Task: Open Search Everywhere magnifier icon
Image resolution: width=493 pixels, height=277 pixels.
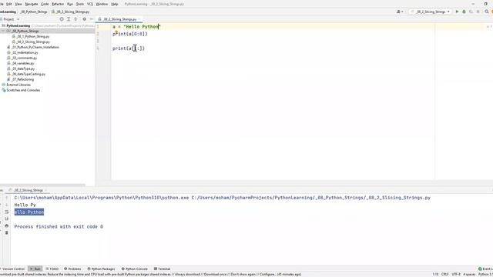Action: [486, 12]
